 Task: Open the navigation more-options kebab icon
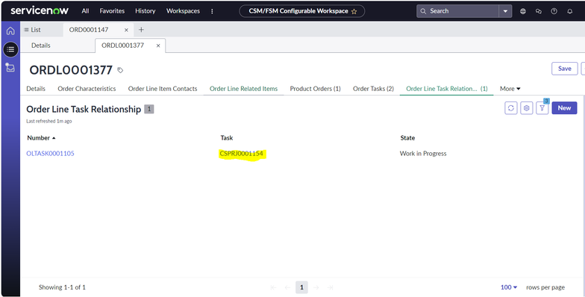click(x=212, y=11)
